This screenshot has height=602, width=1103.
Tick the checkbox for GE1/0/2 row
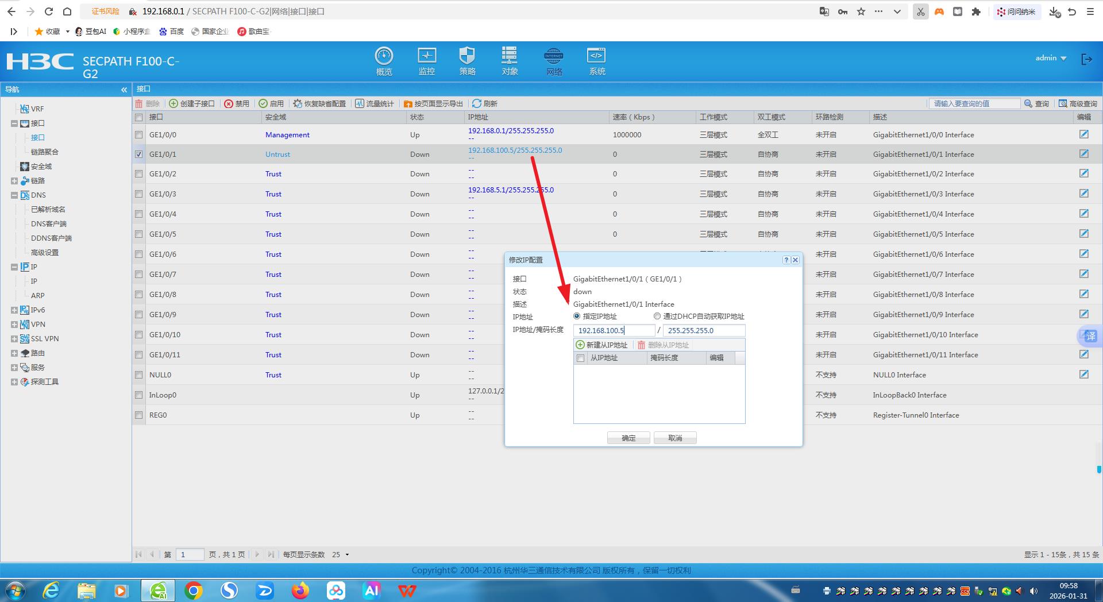[138, 174]
